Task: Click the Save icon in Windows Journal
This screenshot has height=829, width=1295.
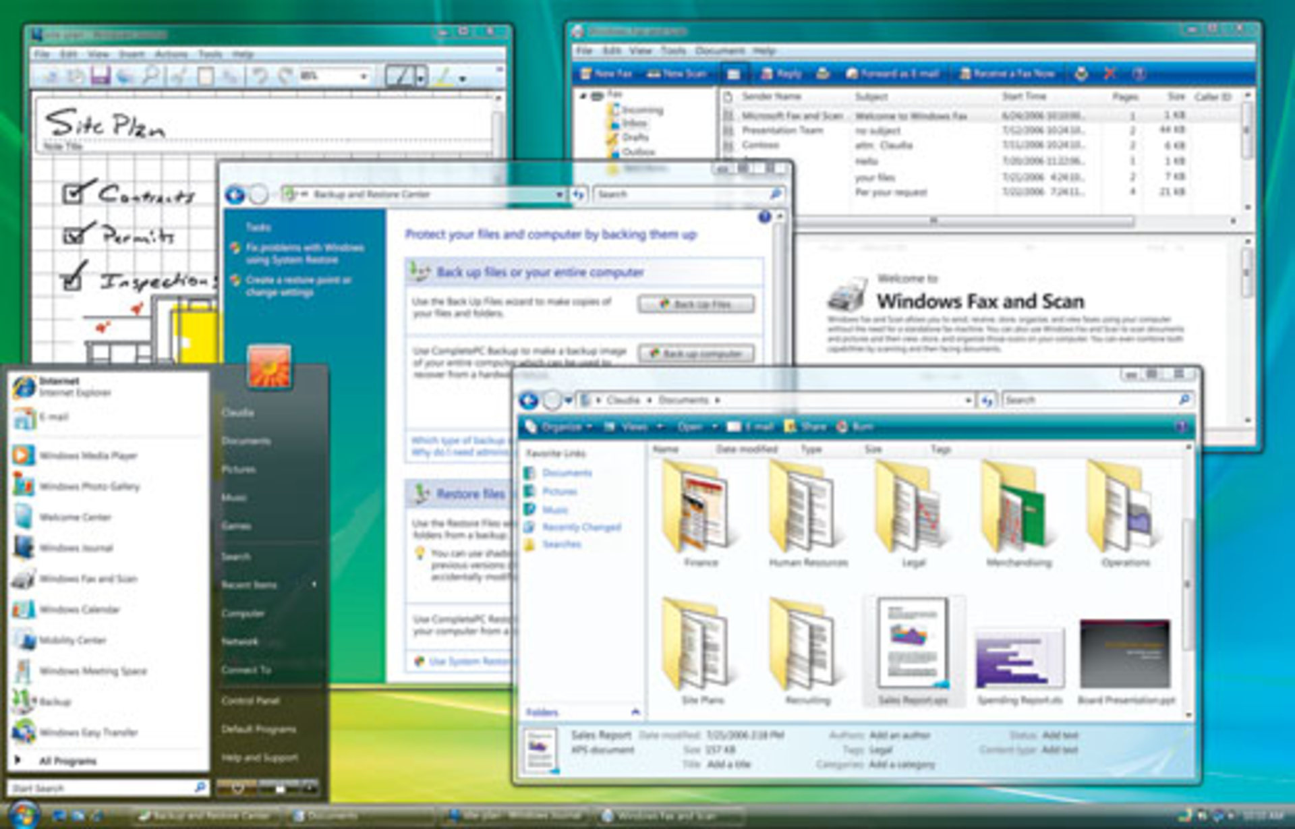Action: [102, 74]
